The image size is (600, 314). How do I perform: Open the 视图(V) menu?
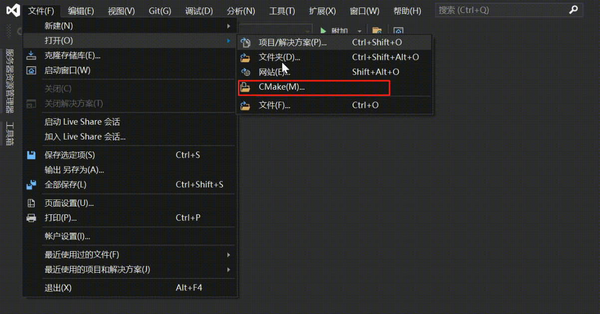(121, 11)
